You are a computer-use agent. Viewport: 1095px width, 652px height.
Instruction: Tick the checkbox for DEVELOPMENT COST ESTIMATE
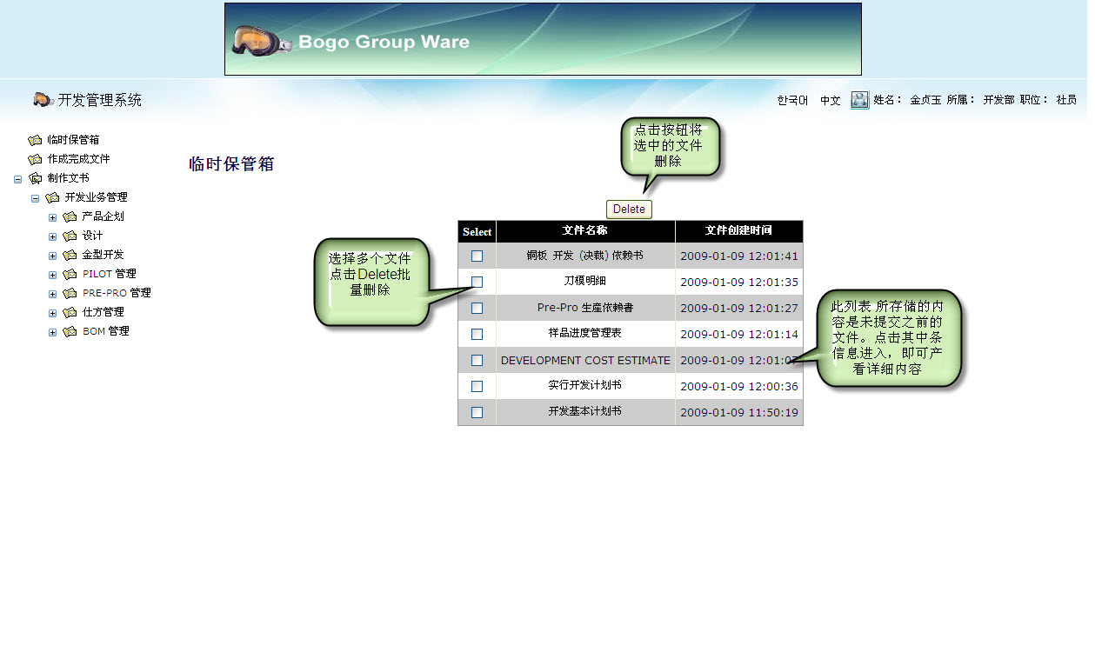click(477, 360)
